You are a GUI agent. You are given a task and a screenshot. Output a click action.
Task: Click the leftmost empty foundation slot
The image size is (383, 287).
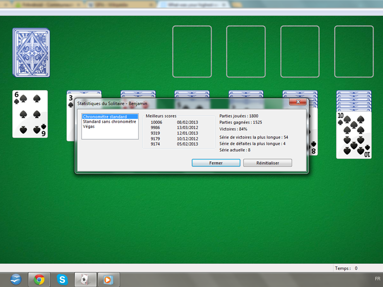(191, 50)
